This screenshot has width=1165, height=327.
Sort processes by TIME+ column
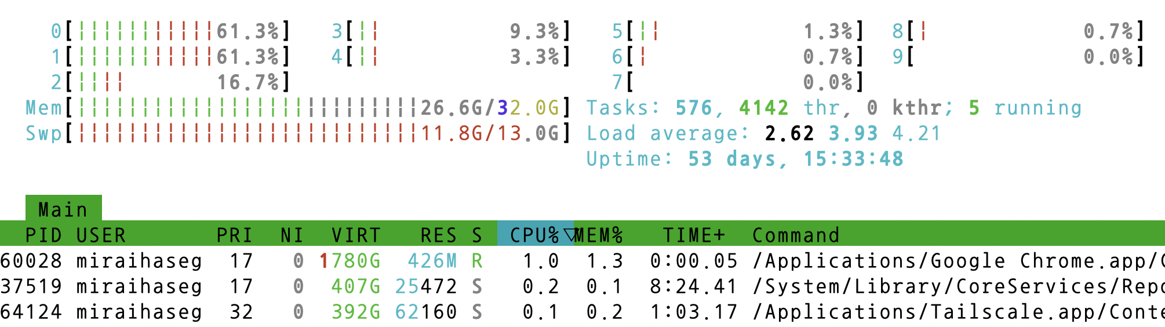(694, 235)
